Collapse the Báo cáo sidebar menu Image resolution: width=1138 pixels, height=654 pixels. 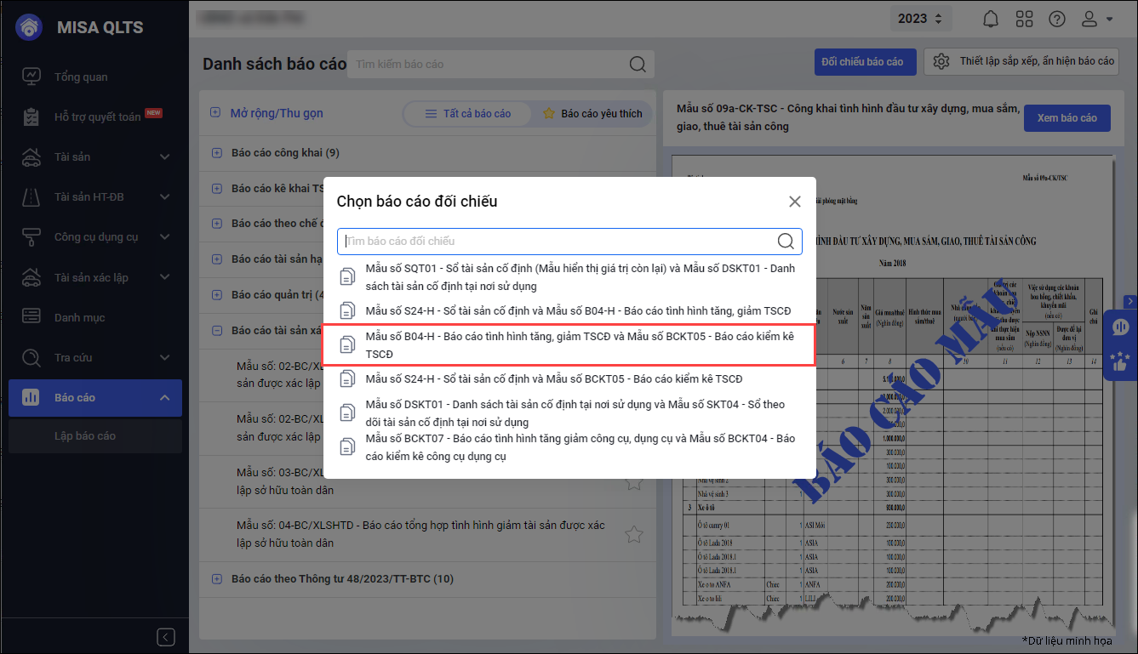point(165,397)
